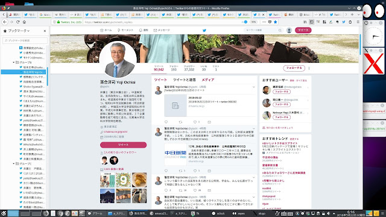Open the Firefox home page button
The height and width of the screenshot is (217, 386).
[x=24, y=22]
